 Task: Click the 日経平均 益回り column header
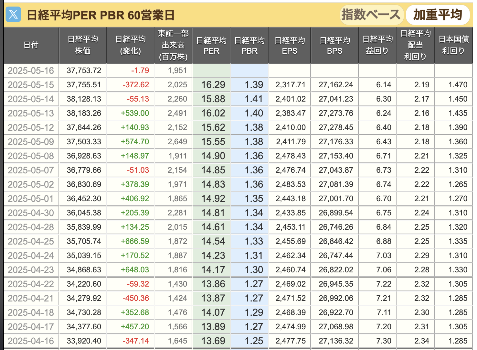click(x=377, y=45)
